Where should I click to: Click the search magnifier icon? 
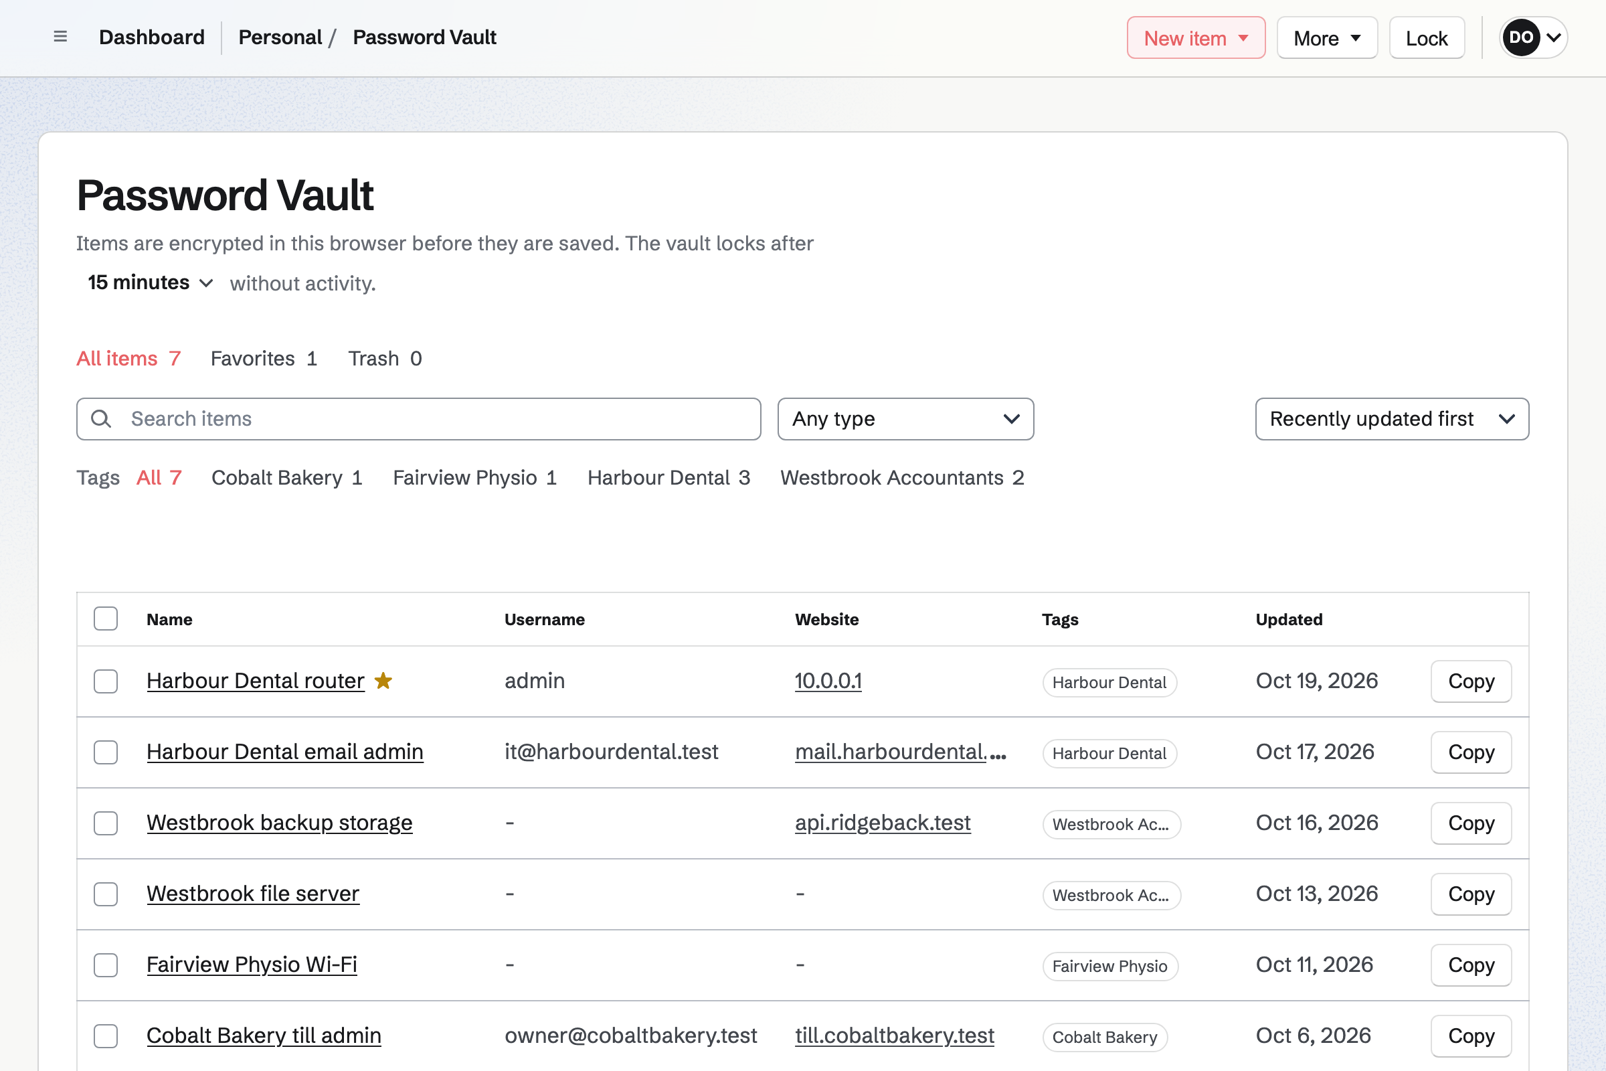pos(101,419)
